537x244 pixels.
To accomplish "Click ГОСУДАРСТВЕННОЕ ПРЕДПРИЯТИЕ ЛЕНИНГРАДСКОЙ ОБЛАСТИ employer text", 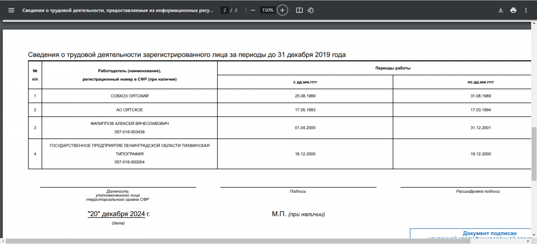I will click(129, 145).
